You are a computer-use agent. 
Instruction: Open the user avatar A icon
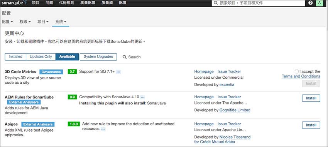tap(319, 3)
